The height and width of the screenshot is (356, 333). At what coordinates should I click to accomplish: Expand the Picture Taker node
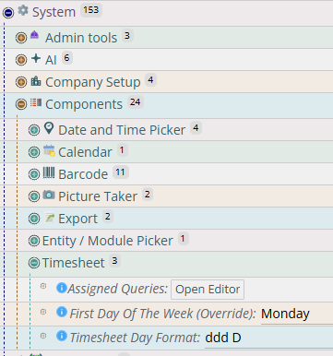pyautogui.click(x=34, y=196)
